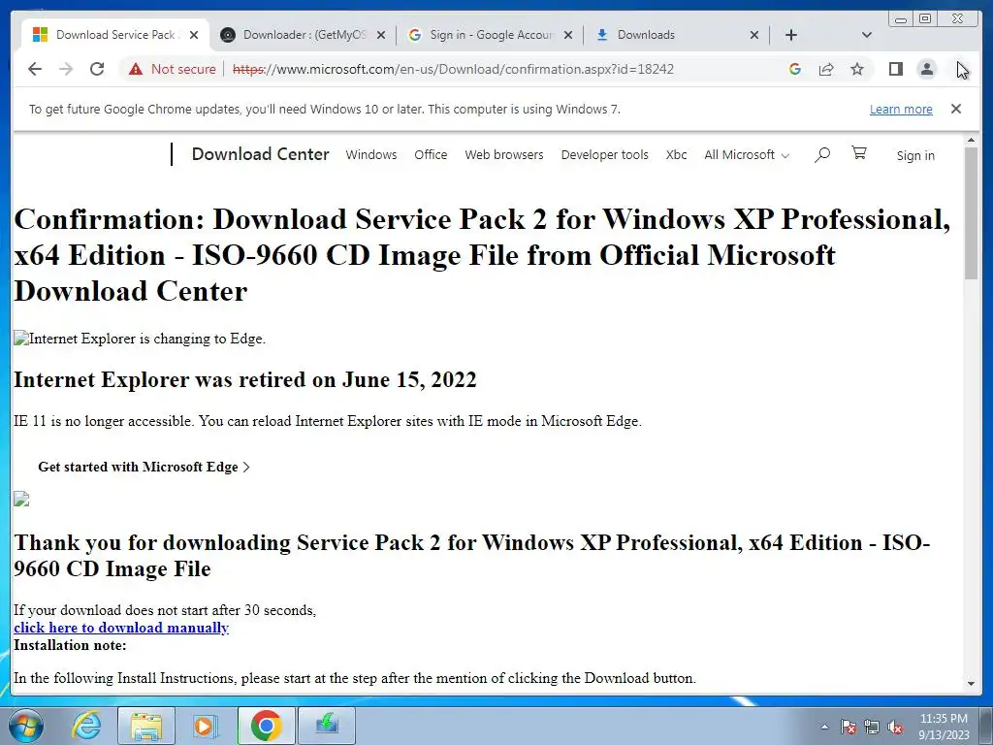Close the Downloader GetMyOS tab
993x745 pixels.
pyautogui.click(x=380, y=35)
